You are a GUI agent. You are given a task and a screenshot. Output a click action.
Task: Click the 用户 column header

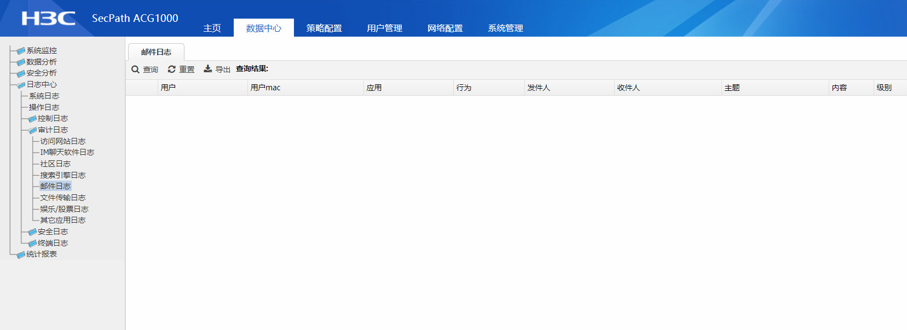[x=203, y=88]
